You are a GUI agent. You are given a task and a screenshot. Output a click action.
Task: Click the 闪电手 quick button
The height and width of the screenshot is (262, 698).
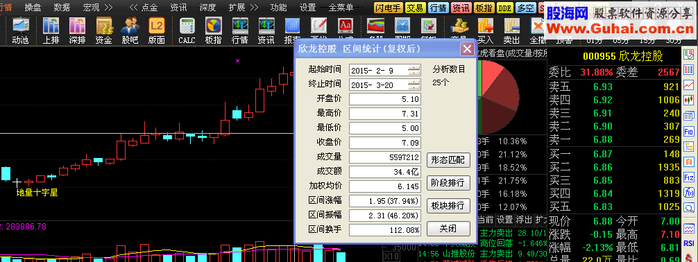coord(388,8)
